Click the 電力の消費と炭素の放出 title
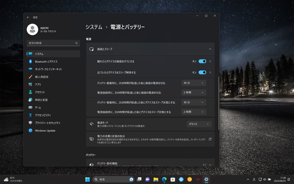Viewport: 294px width, 184px height. coord(111,136)
